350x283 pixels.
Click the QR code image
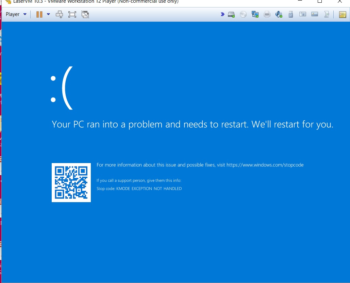click(71, 182)
